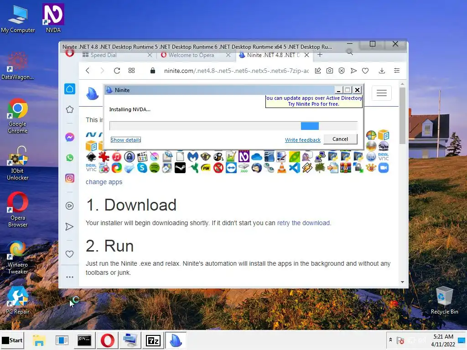Open WhatsApp in Opera sidebar
Screen dimensions: 467x350
tap(70, 158)
